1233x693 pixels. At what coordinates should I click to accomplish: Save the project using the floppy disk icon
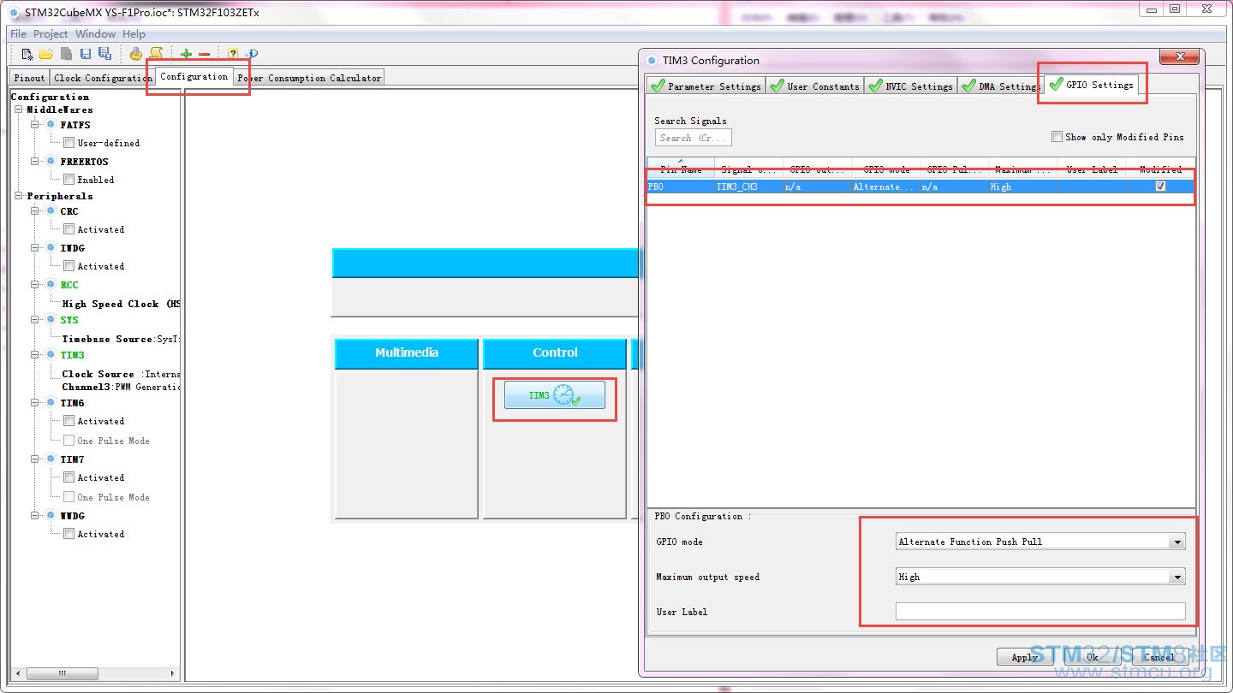(x=86, y=54)
